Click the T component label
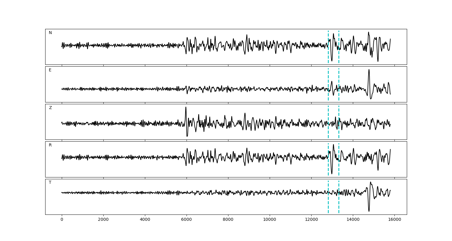Image resolution: width=452 pixels, height=241 pixels. tap(50, 183)
